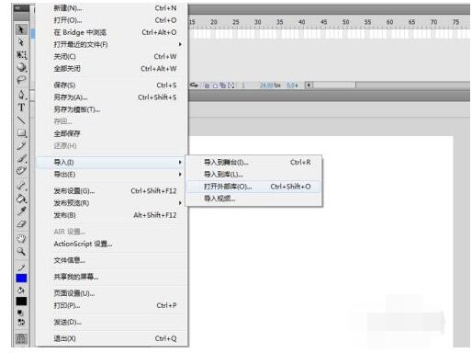Image resolution: width=472 pixels, height=353 pixels.
Task: Choose ActionScript 设置... menu item
Action: tap(112, 245)
